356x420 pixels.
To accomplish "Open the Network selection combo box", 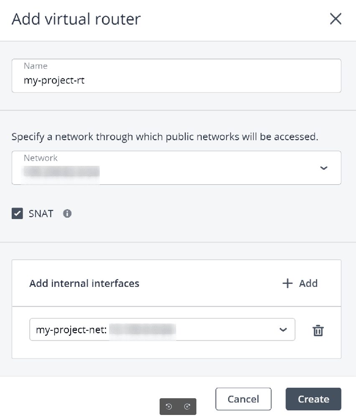I will point(176,168).
